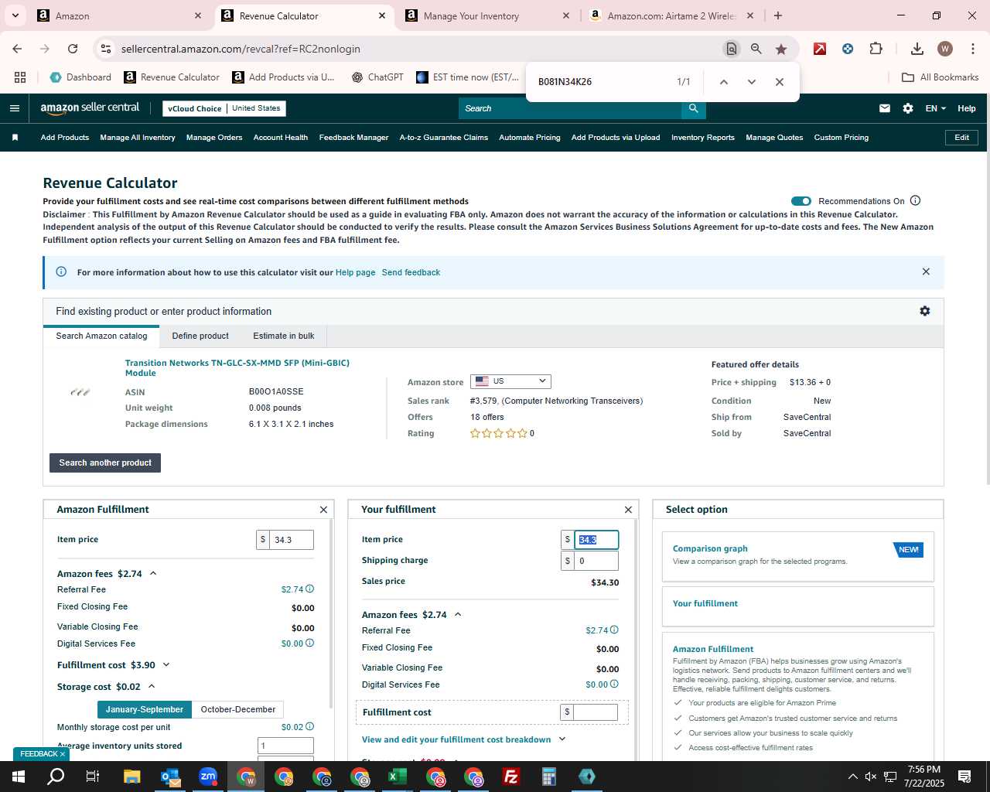The height and width of the screenshot is (792, 990).
Task: Collapse Amazon fees in Amazon Fulfillment panel
Action: pos(153,573)
